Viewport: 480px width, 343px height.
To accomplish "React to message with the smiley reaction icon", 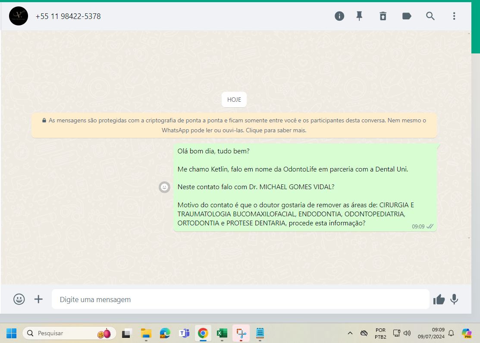I will [x=164, y=187].
